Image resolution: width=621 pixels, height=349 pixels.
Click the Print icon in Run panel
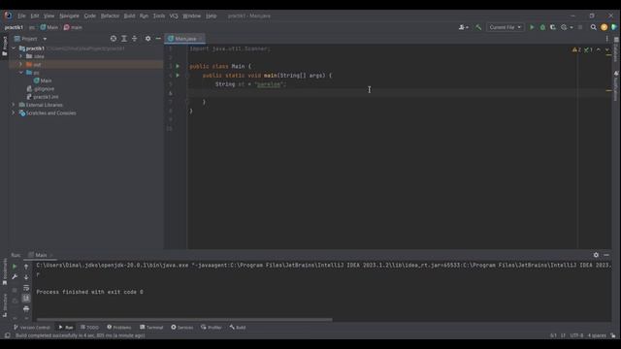point(26,308)
